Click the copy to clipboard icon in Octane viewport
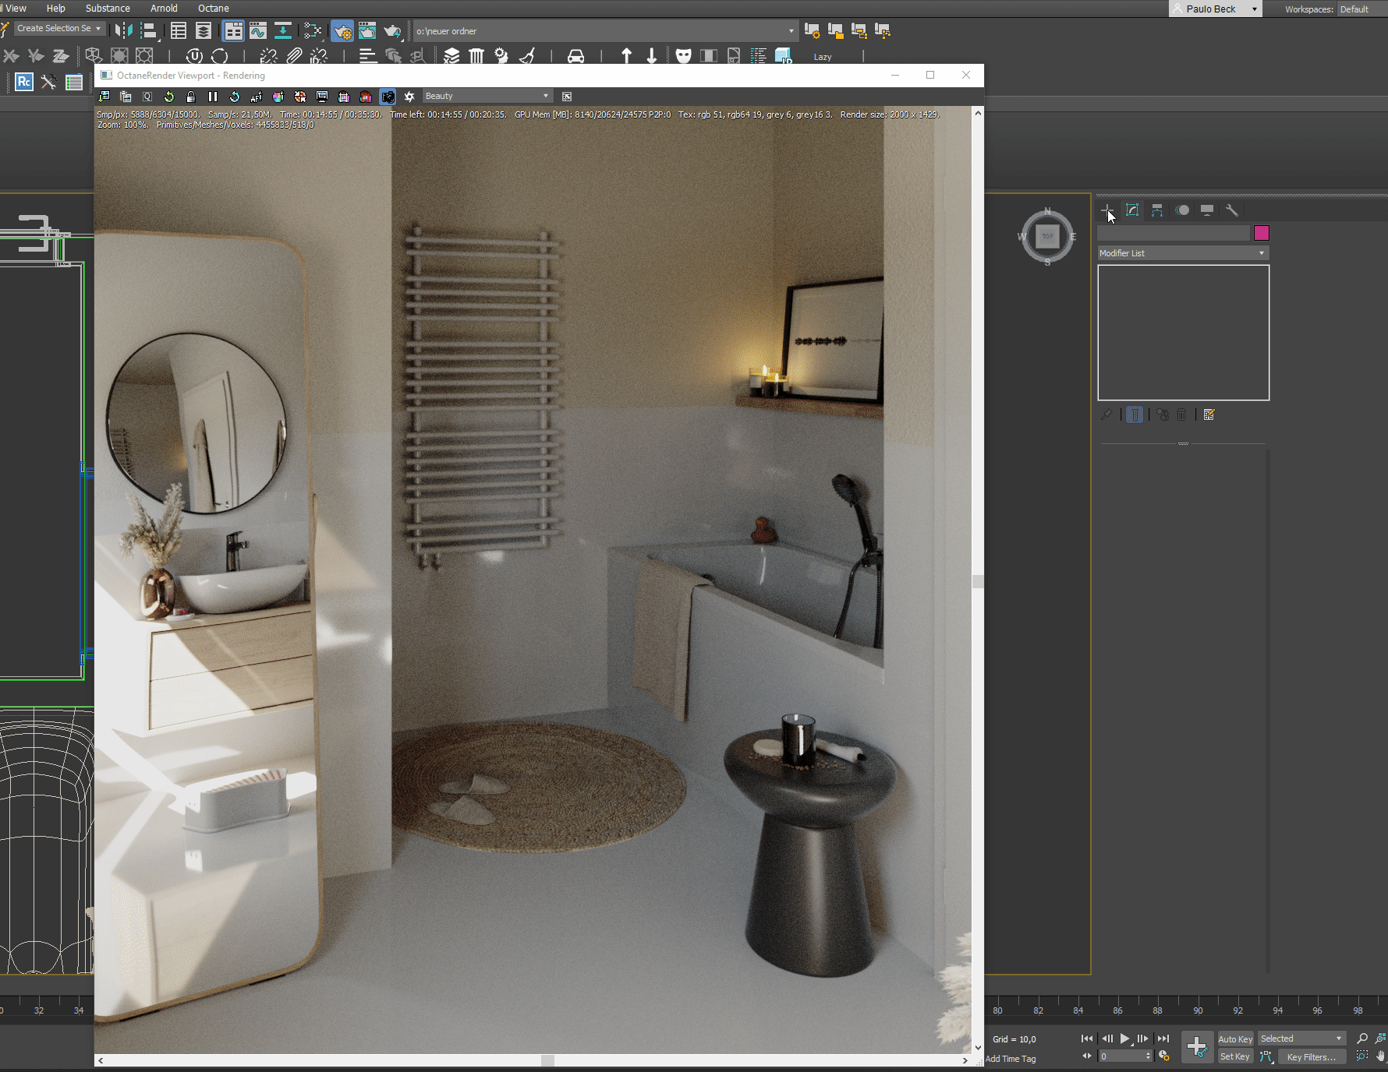This screenshot has width=1388, height=1072. [x=126, y=97]
